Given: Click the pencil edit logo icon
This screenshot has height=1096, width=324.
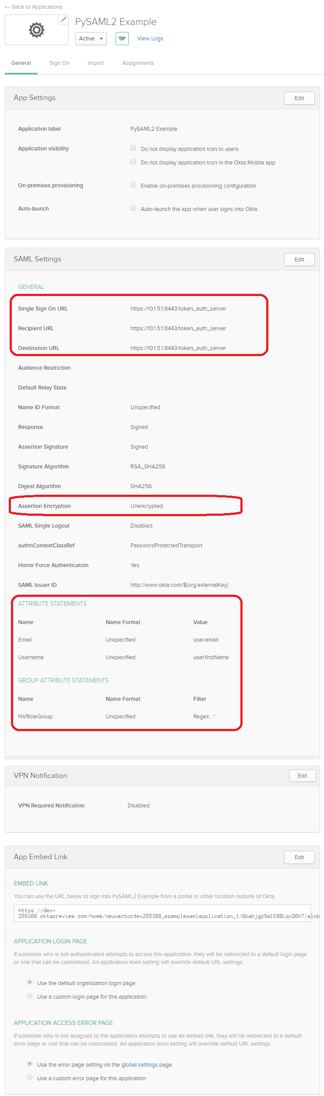Looking at the screenshot, I should (63, 20).
